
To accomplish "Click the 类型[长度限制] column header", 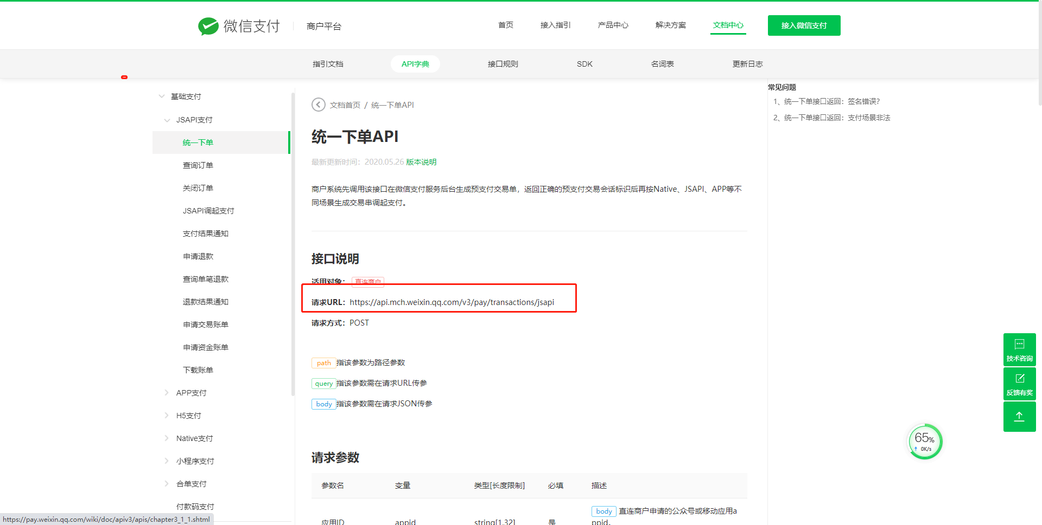I will point(499,485).
